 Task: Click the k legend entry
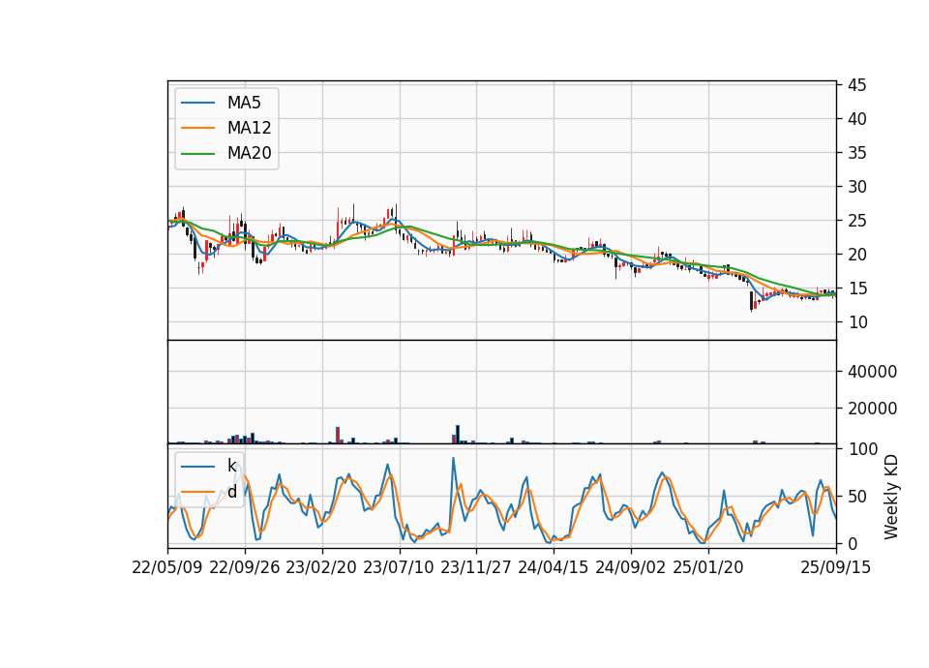231,466
